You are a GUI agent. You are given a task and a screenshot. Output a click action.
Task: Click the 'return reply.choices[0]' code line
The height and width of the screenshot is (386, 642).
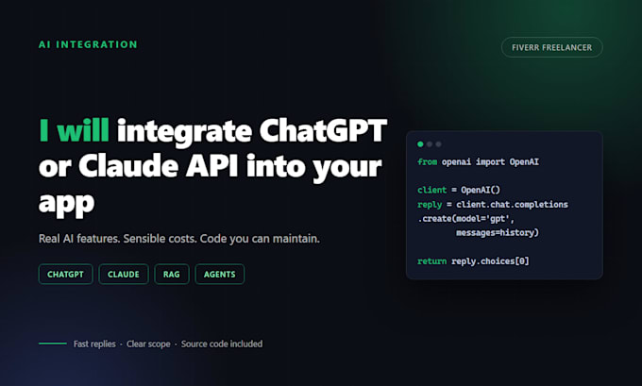473,261
